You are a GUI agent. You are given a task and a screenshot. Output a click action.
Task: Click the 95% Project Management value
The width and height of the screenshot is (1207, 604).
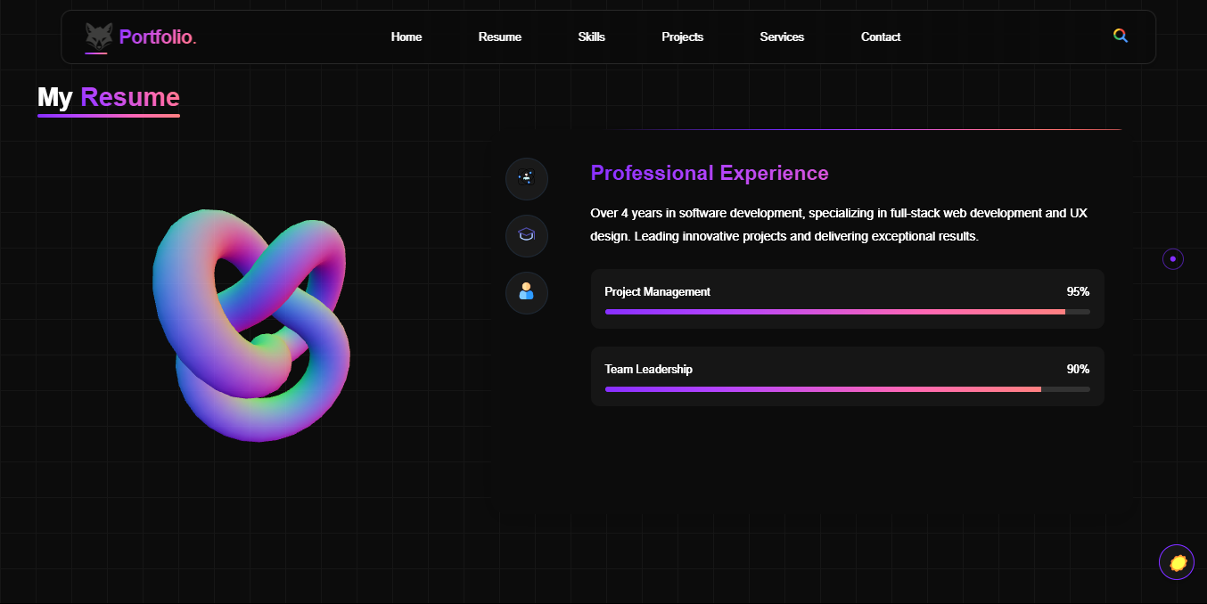1078,291
